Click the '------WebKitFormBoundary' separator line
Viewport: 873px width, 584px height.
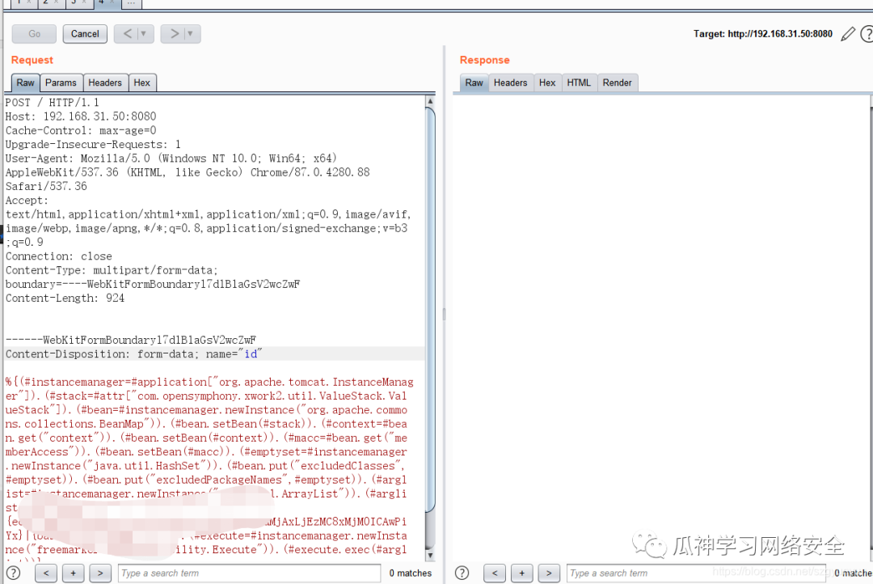coord(131,340)
